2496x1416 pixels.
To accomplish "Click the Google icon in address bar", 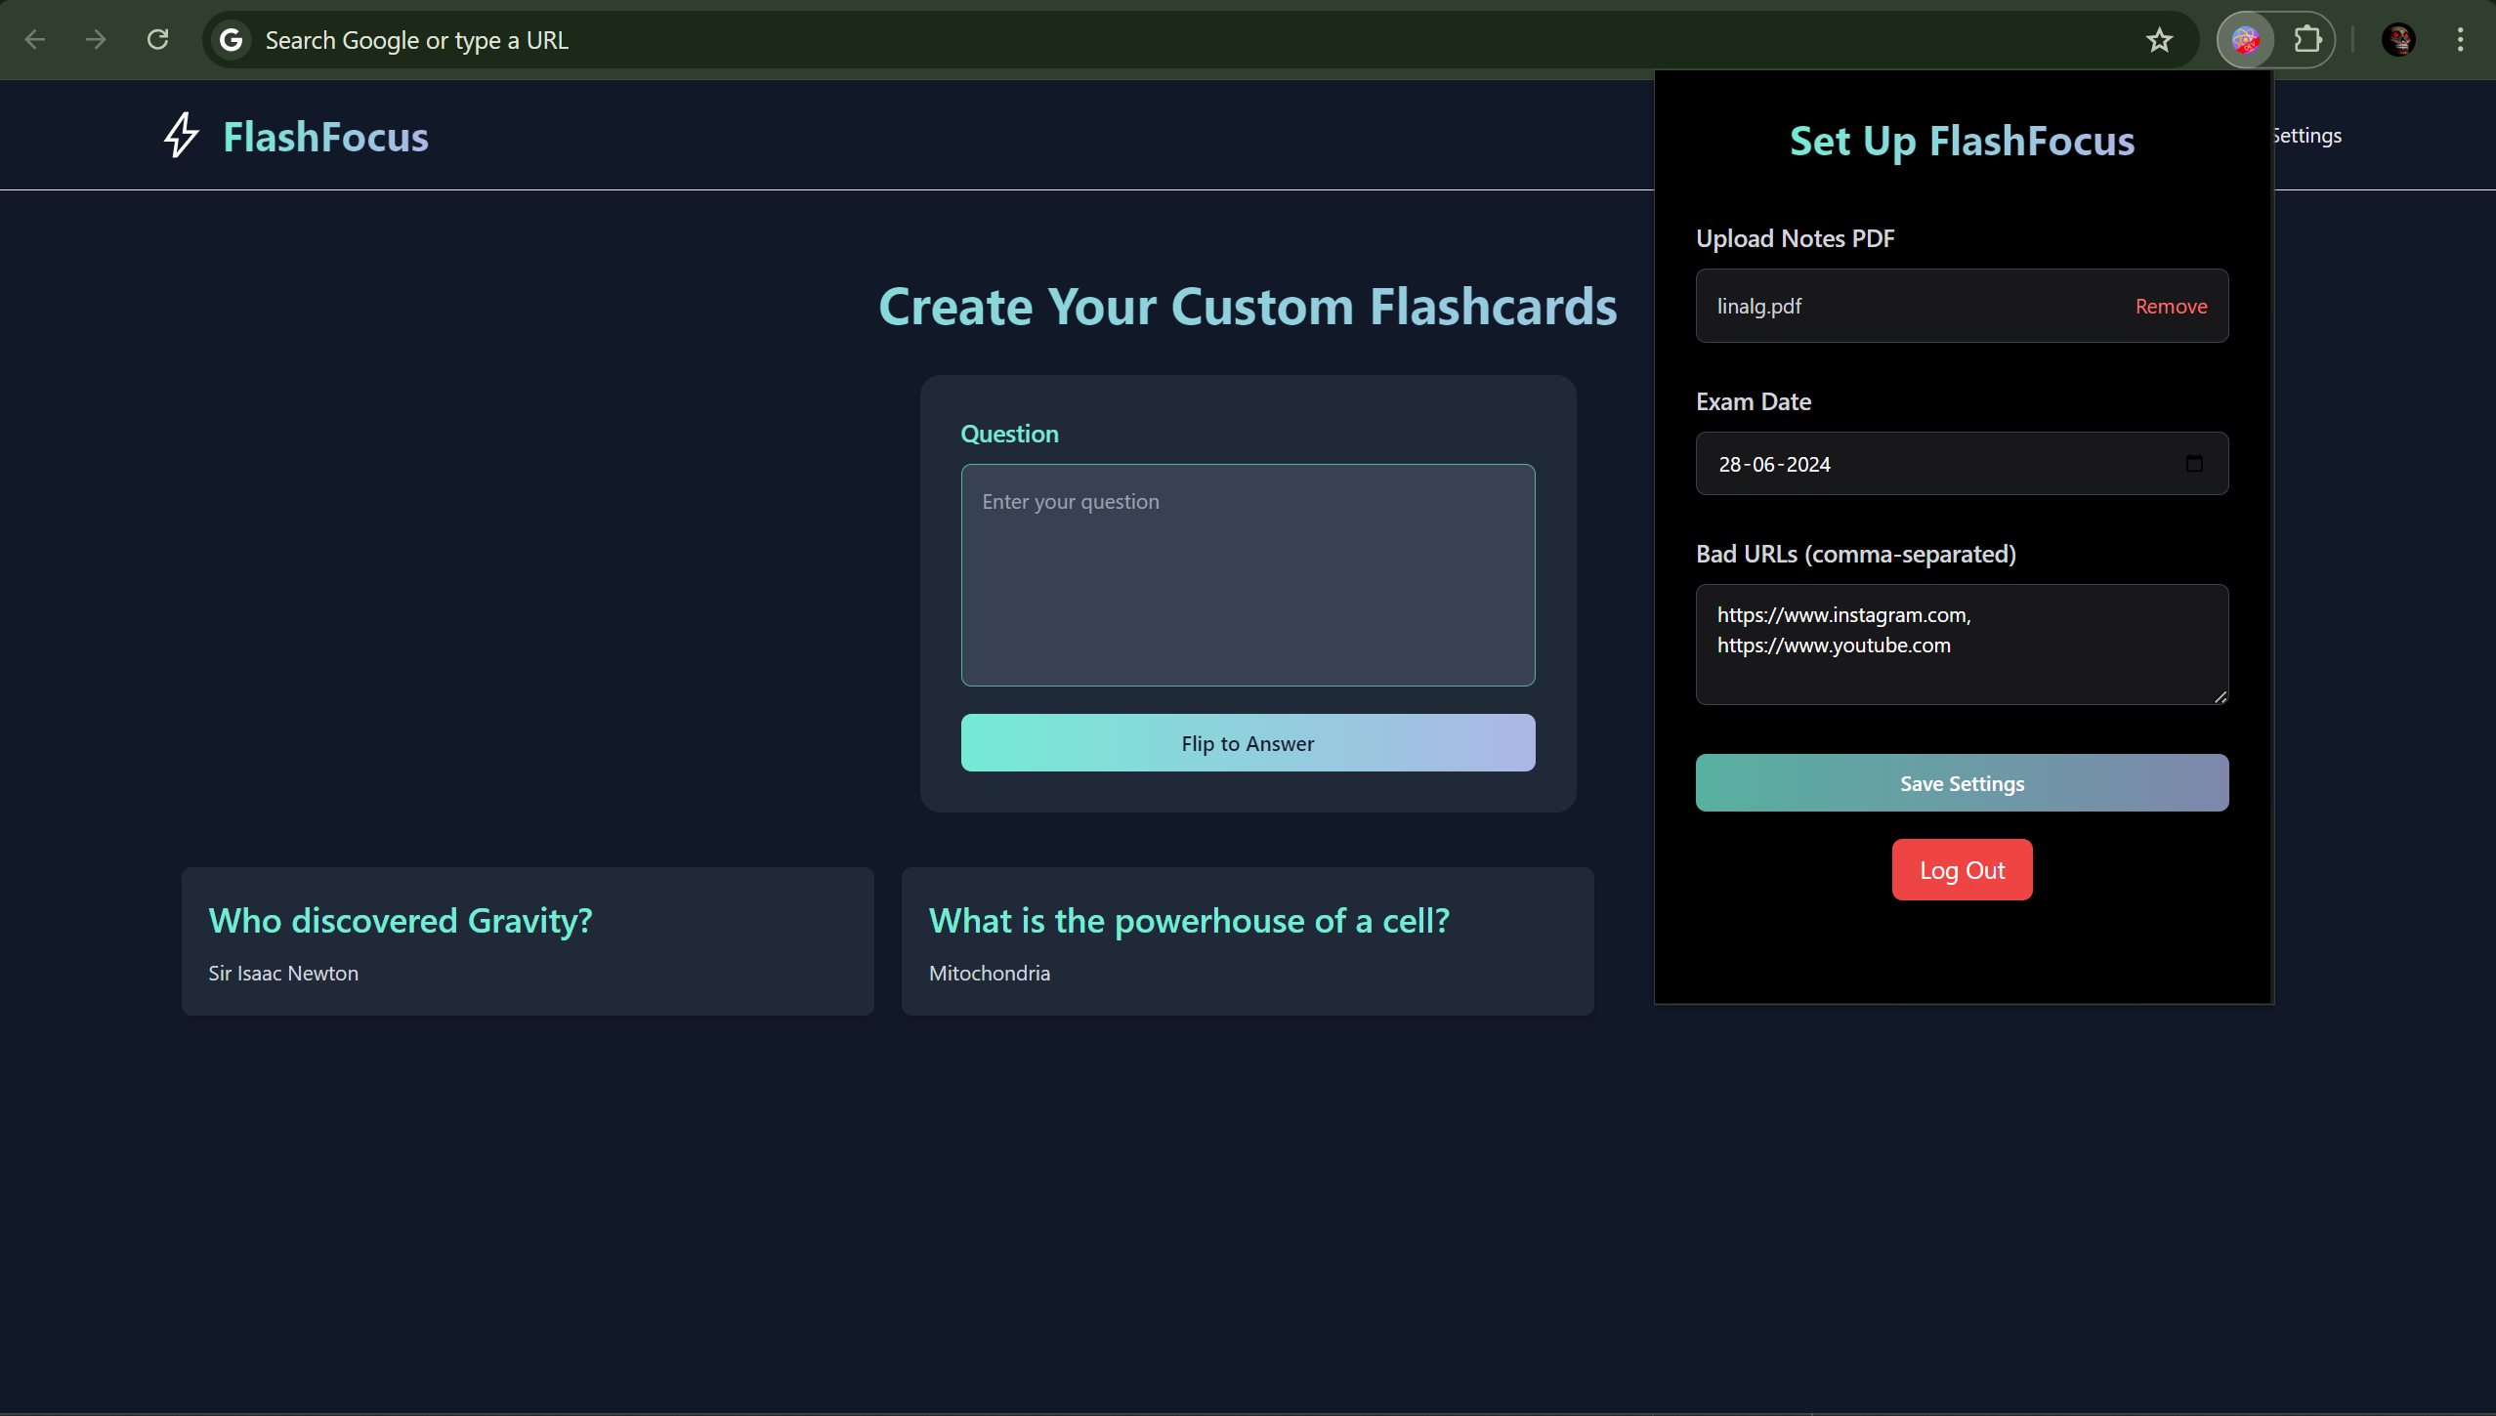I will click(x=231, y=40).
